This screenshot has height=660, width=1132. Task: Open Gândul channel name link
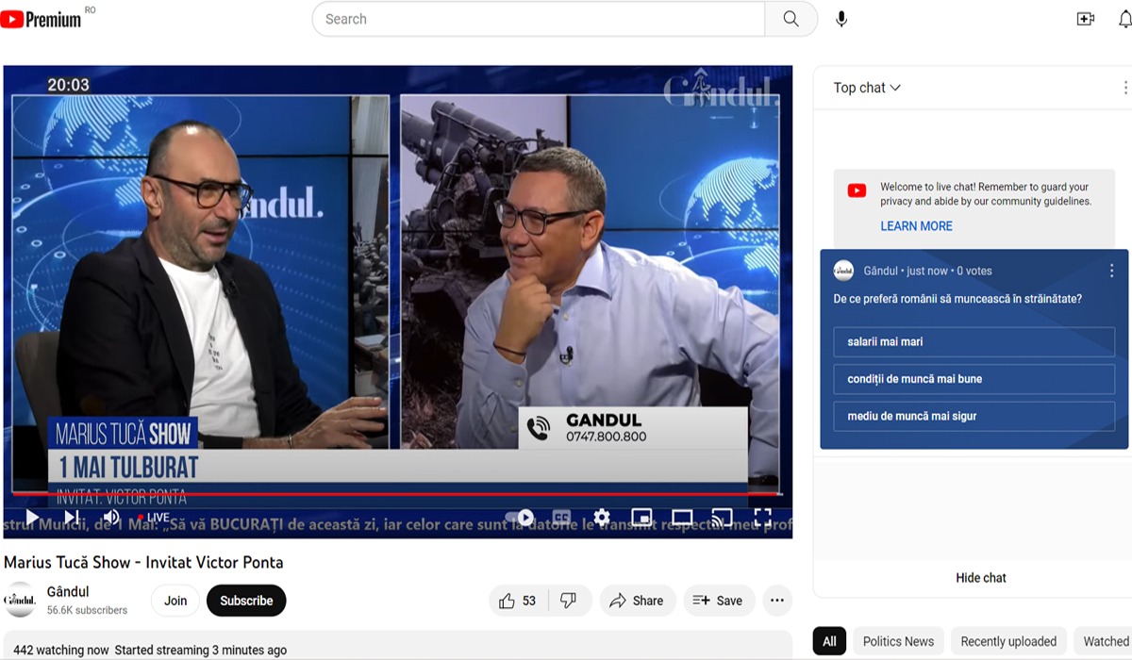point(68,591)
